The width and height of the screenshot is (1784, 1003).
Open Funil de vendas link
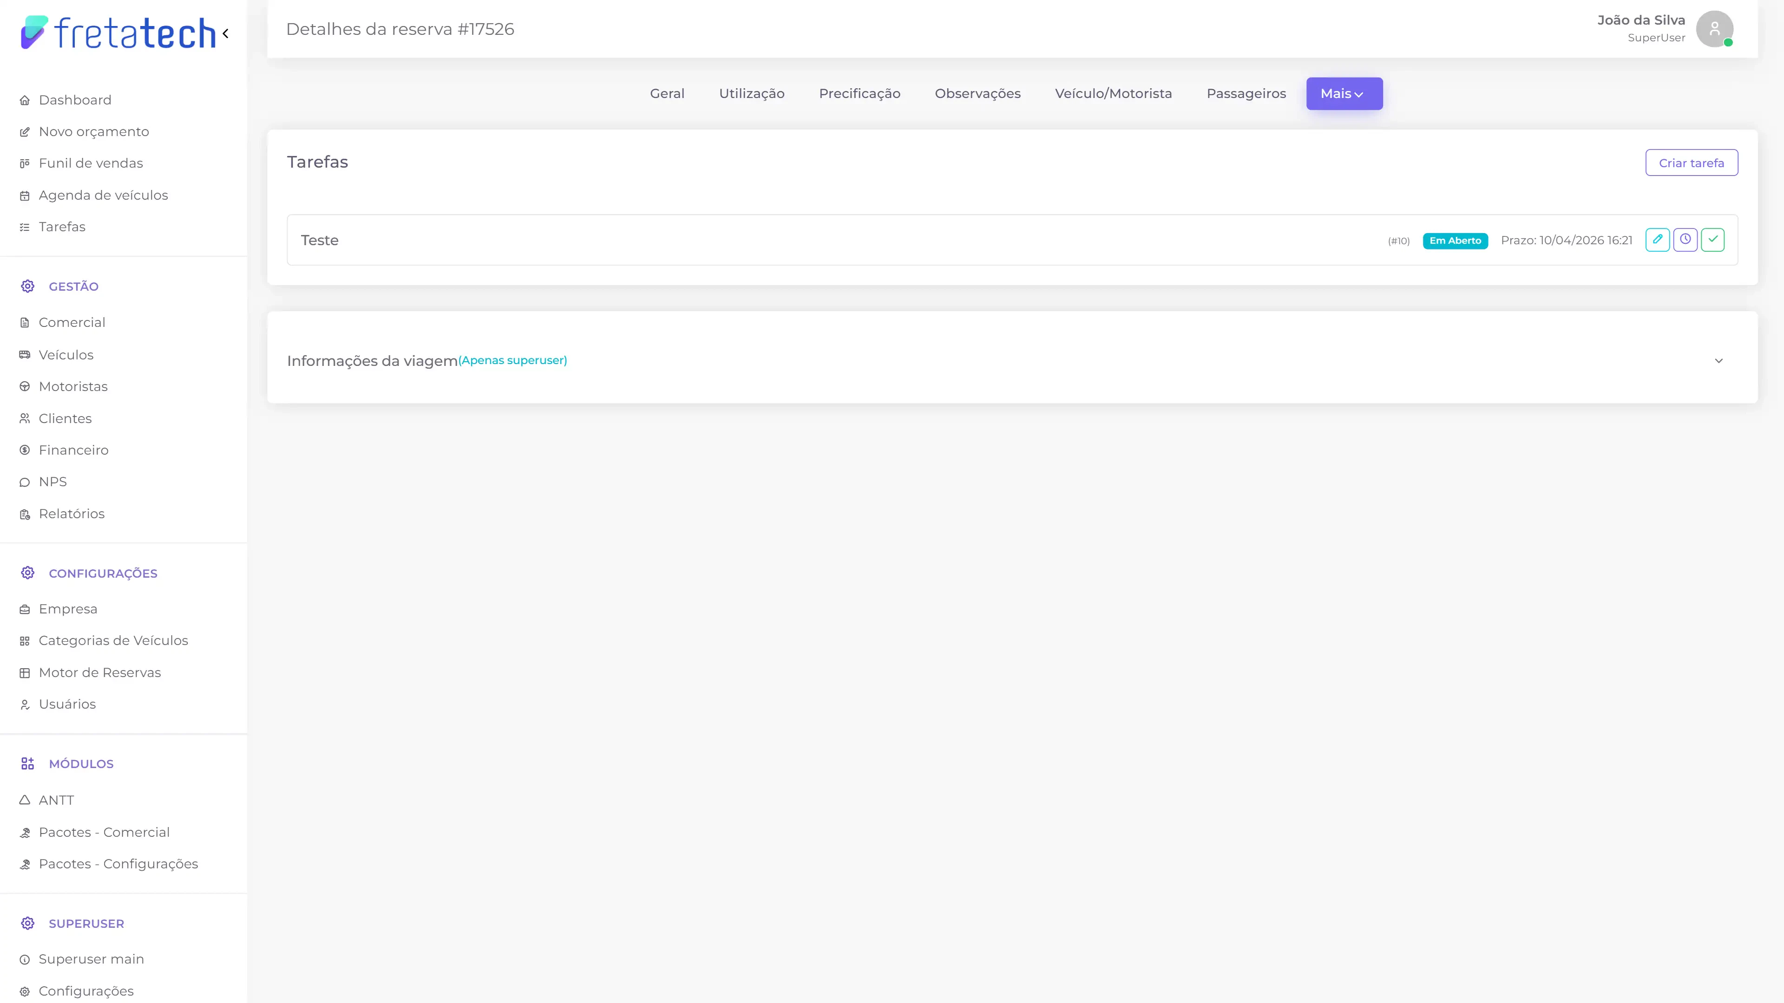(x=91, y=164)
